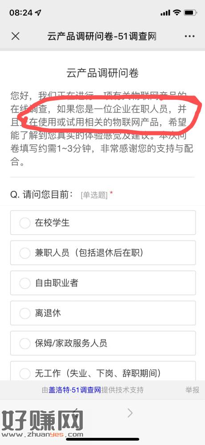This screenshot has height=445, width=205.
Task: Select 保姆/家政服务人员 radio option
Action: pyautogui.click(x=103, y=343)
